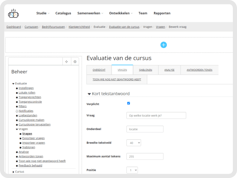
Task: Open the Breedte tekstveld dropdown
Action: (134, 143)
